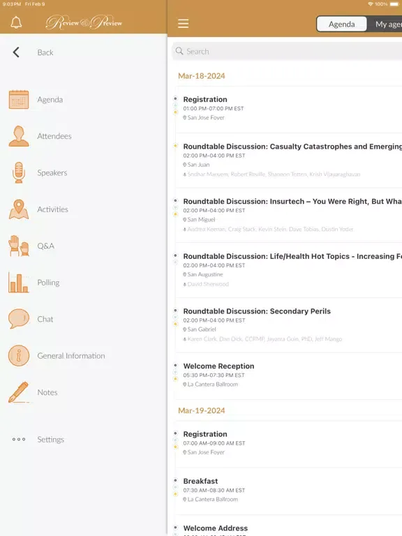This screenshot has height=536, width=402.
Task: Select the Attendees person icon
Action: pyautogui.click(x=19, y=136)
